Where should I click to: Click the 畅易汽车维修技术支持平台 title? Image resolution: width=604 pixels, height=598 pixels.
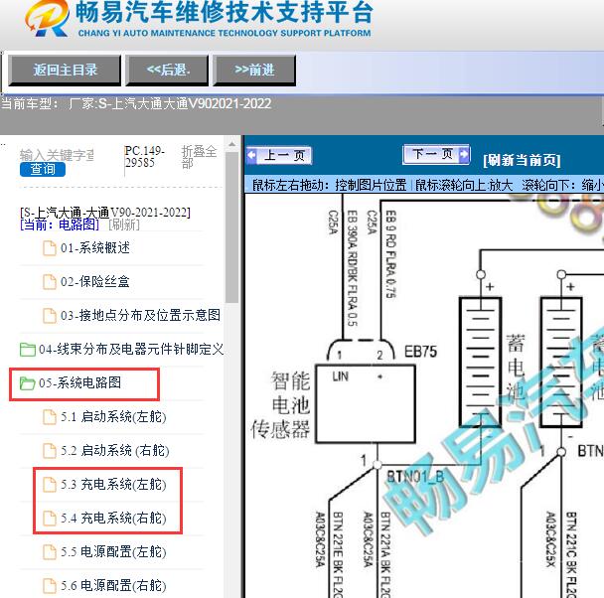[224, 12]
